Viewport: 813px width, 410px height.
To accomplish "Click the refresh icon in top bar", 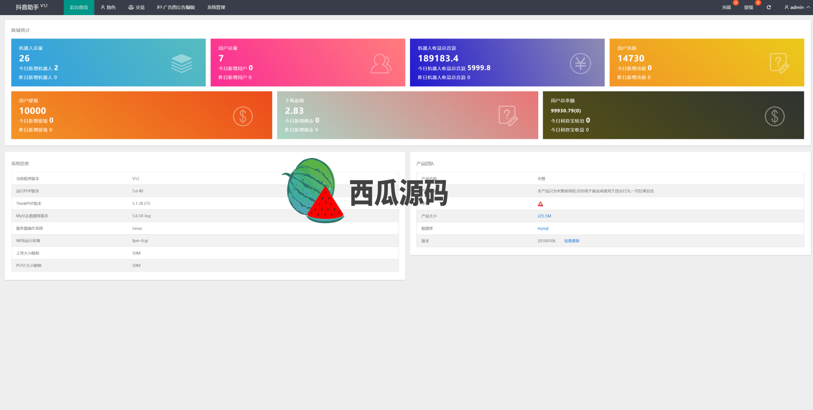I will click(x=769, y=8).
